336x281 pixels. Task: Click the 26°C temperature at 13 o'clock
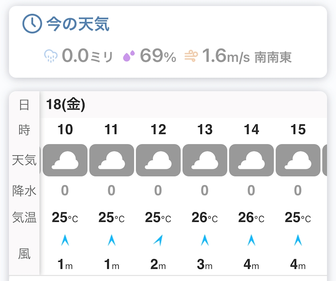click(x=205, y=218)
